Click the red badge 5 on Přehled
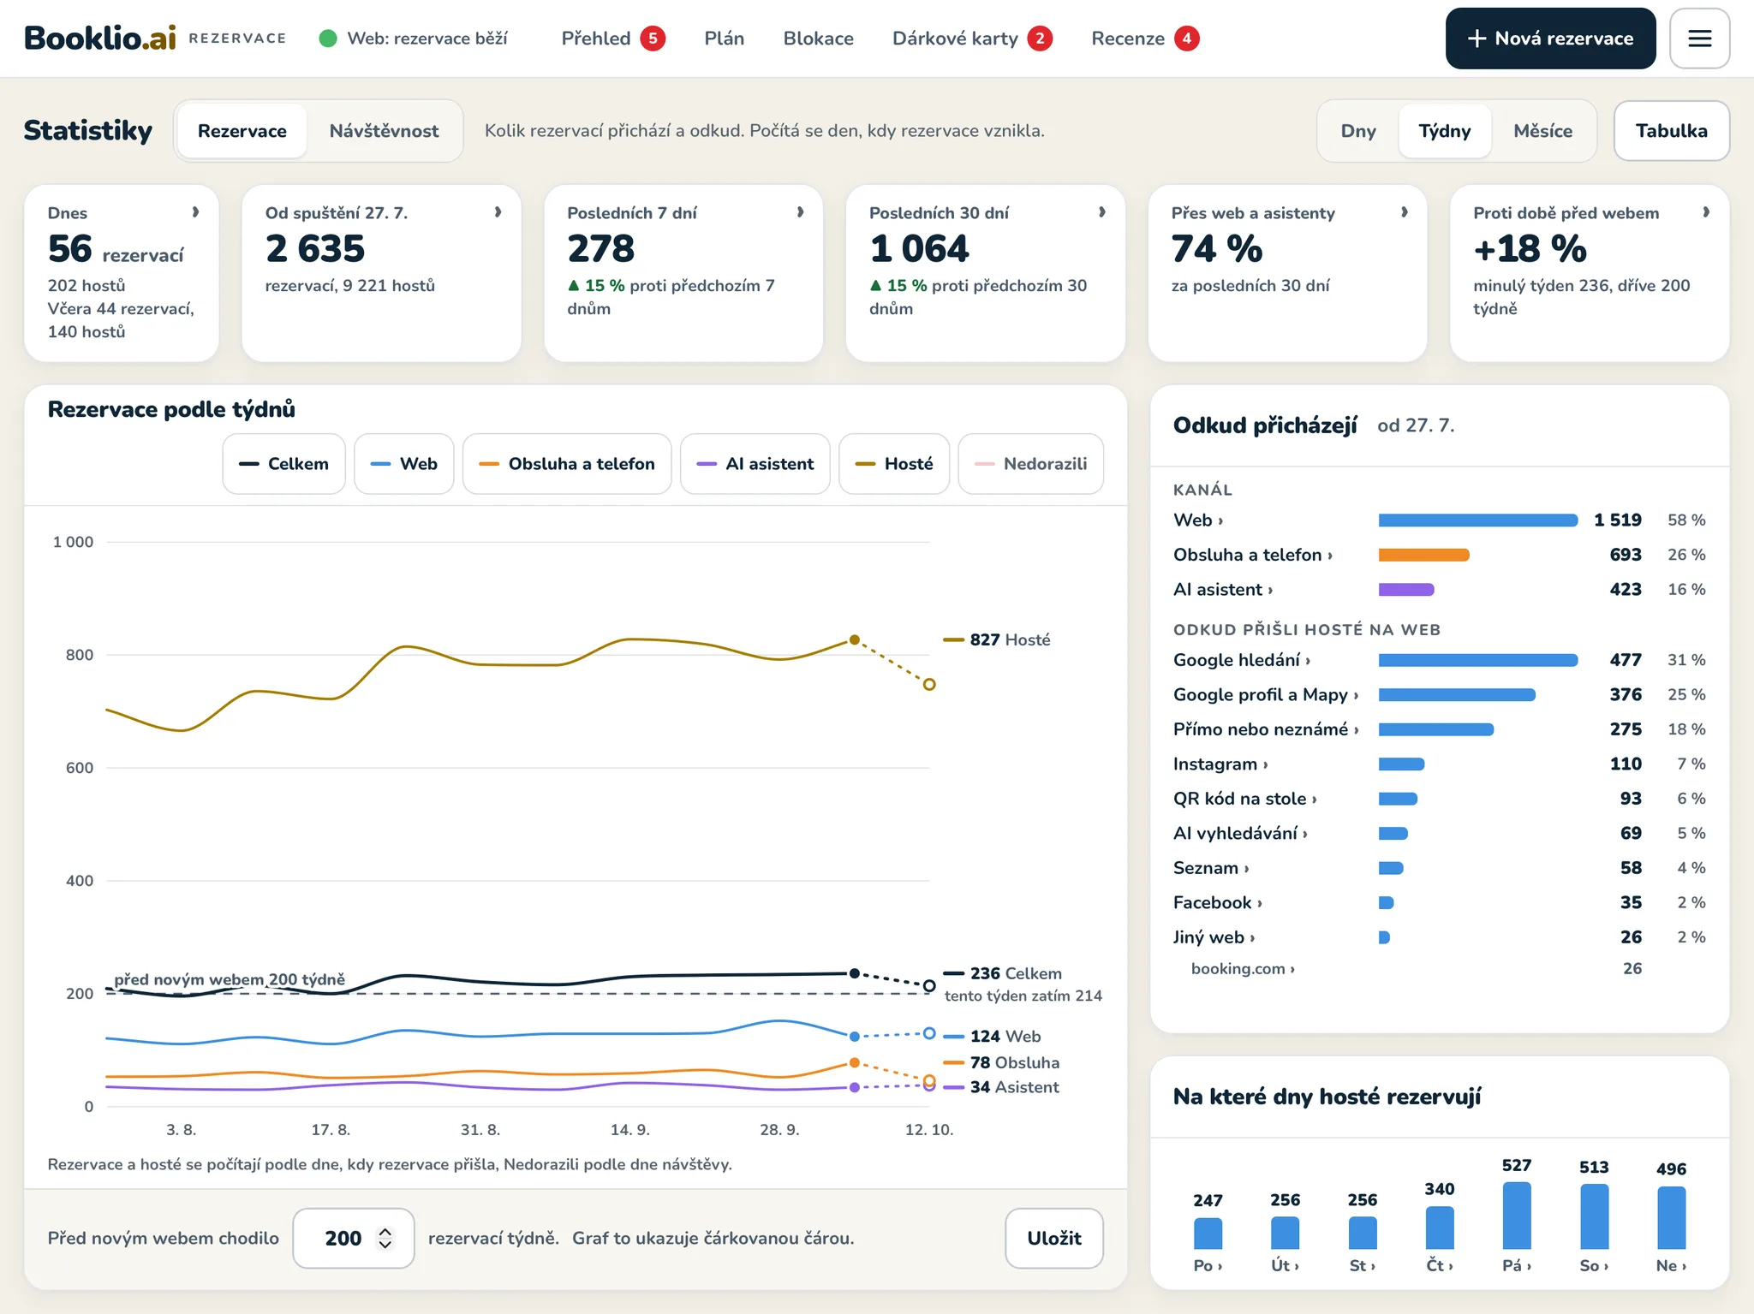The width and height of the screenshot is (1754, 1314). pyautogui.click(x=653, y=39)
